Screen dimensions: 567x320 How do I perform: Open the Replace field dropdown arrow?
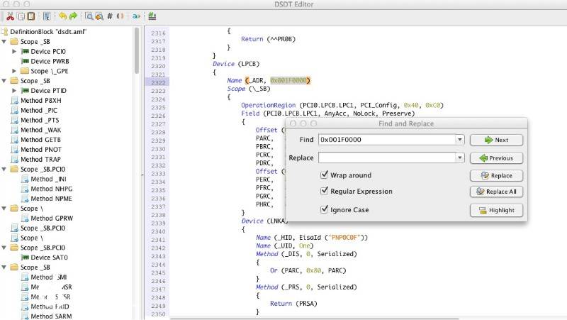(x=460, y=158)
